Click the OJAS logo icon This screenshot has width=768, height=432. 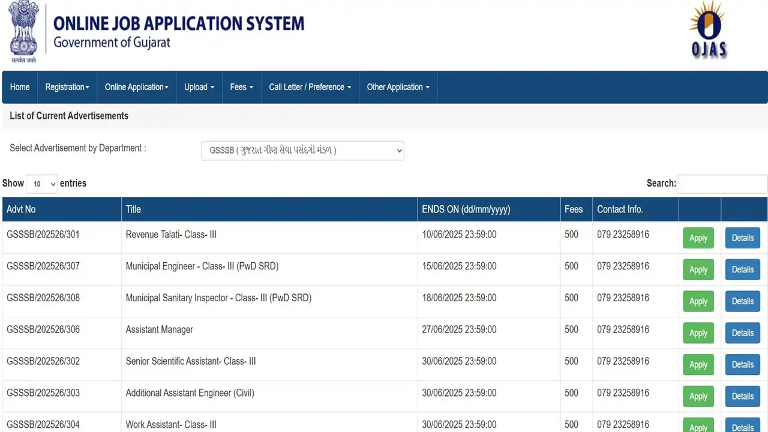tap(708, 30)
